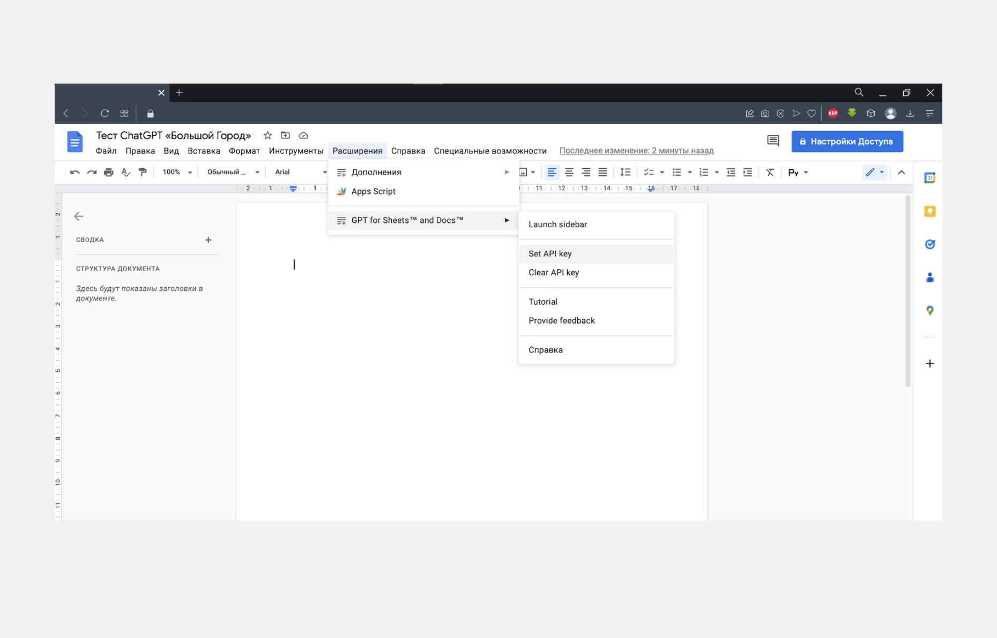Open the zoom 100% dropdown
Viewport: 997px width, 638px height.
coord(177,172)
